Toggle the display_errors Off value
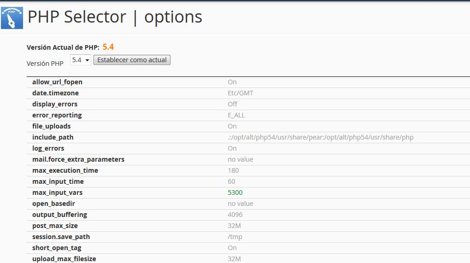The width and height of the screenshot is (470, 263). coord(232,104)
